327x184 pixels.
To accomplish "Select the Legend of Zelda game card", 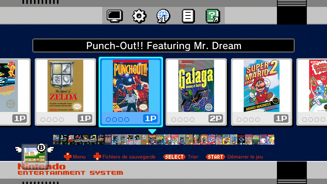I will pos(65,92).
